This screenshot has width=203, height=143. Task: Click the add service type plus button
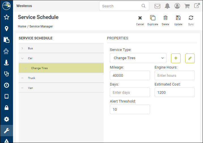point(176,58)
